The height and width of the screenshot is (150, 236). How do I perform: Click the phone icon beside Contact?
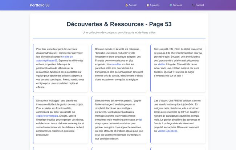click(194, 5)
